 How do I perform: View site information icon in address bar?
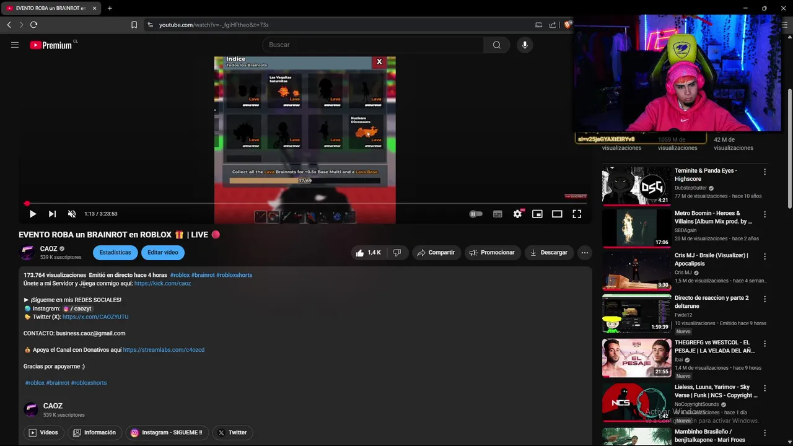[149, 25]
